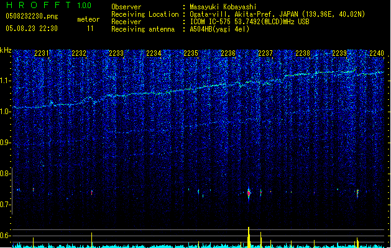Click the 'Receiver' field label
The image size is (391, 248).
pos(126,22)
